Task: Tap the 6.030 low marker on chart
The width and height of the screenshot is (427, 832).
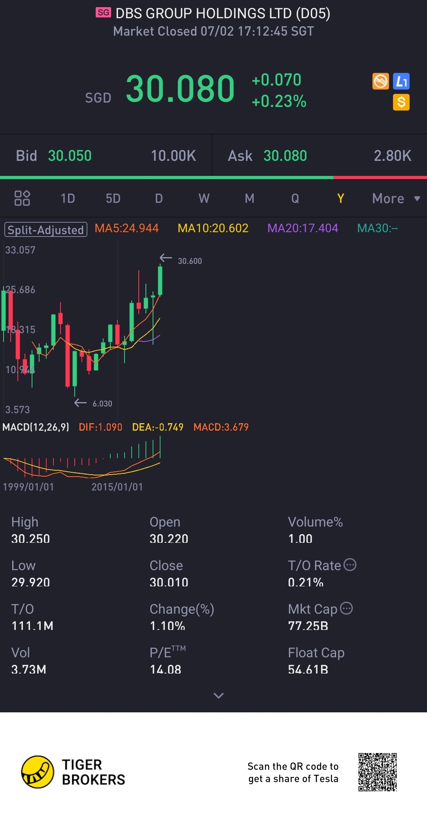Action: pyautogui.click(x=102, y=404)
